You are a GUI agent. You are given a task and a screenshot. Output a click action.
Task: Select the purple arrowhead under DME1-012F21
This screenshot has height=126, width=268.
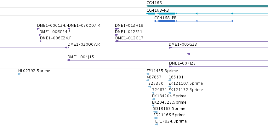click(x=117, y=35)
